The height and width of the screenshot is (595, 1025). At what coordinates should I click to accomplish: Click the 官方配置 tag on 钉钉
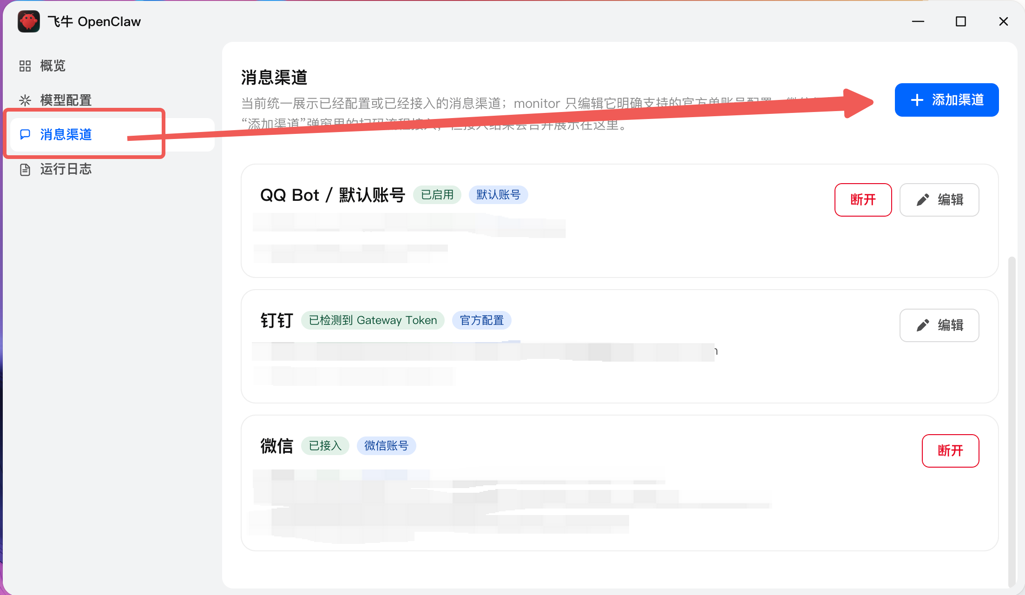click(x=481, y=320)
